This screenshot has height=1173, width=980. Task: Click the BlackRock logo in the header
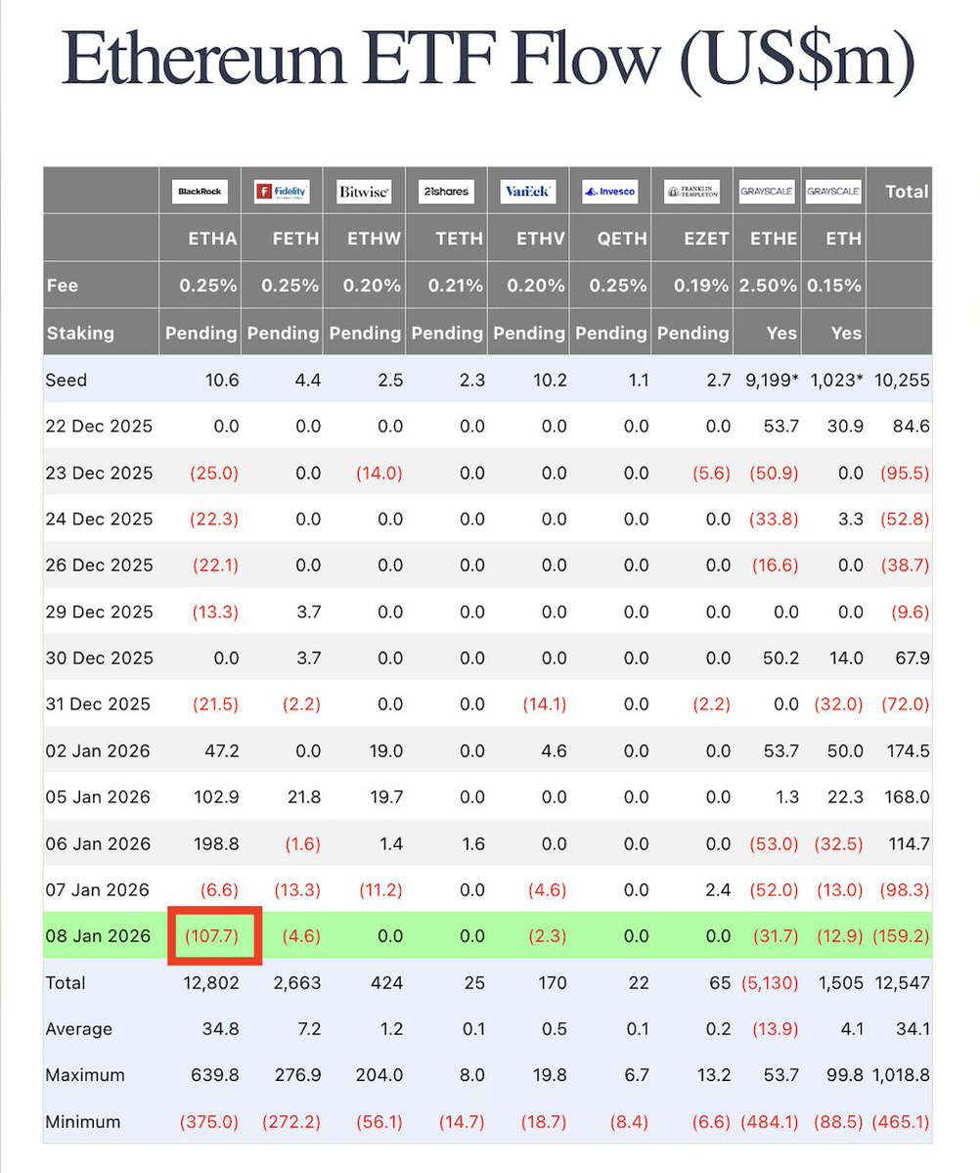coord(200,192)
